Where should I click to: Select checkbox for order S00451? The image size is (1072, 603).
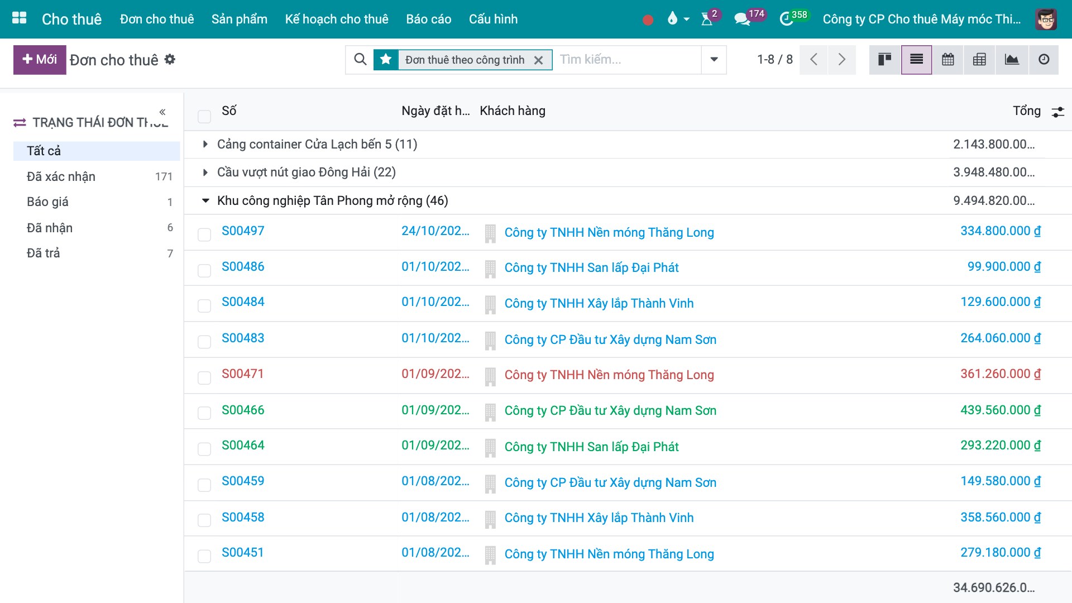[x=204, y=556]
